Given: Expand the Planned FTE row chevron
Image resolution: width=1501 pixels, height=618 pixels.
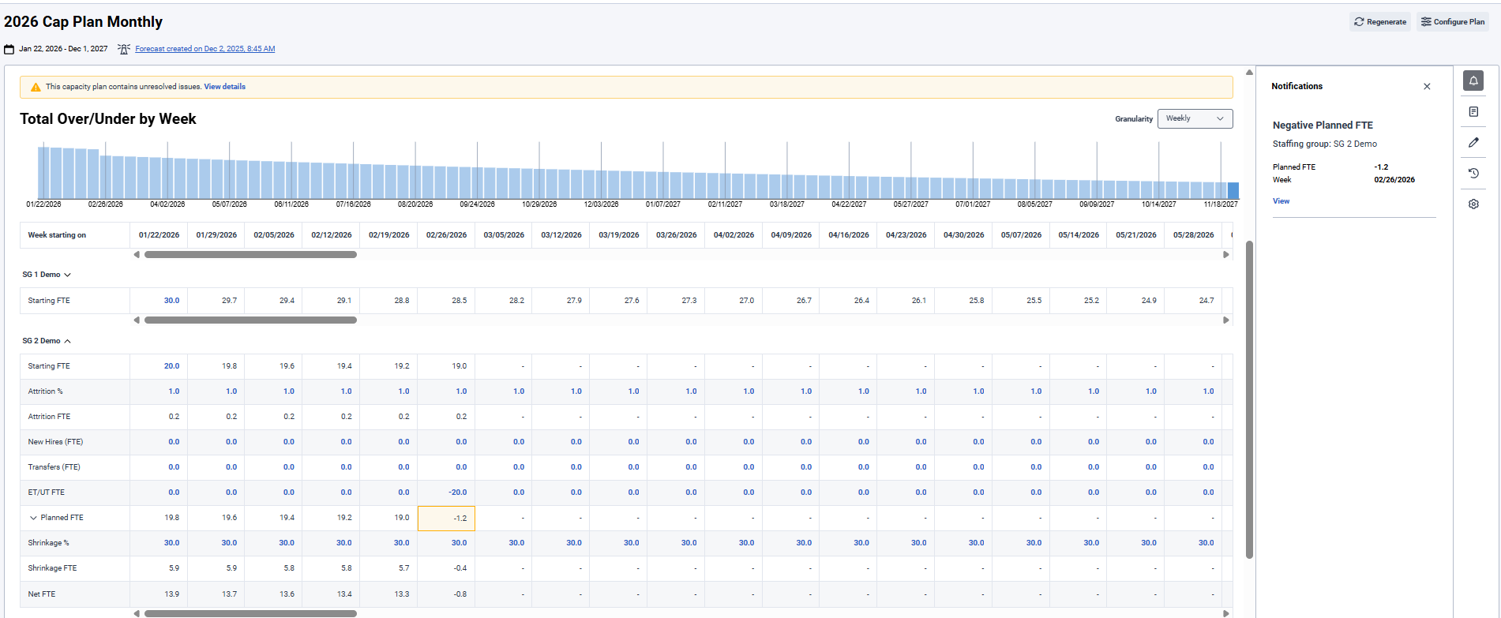Looking at the screenshot, I should point(33,518).
